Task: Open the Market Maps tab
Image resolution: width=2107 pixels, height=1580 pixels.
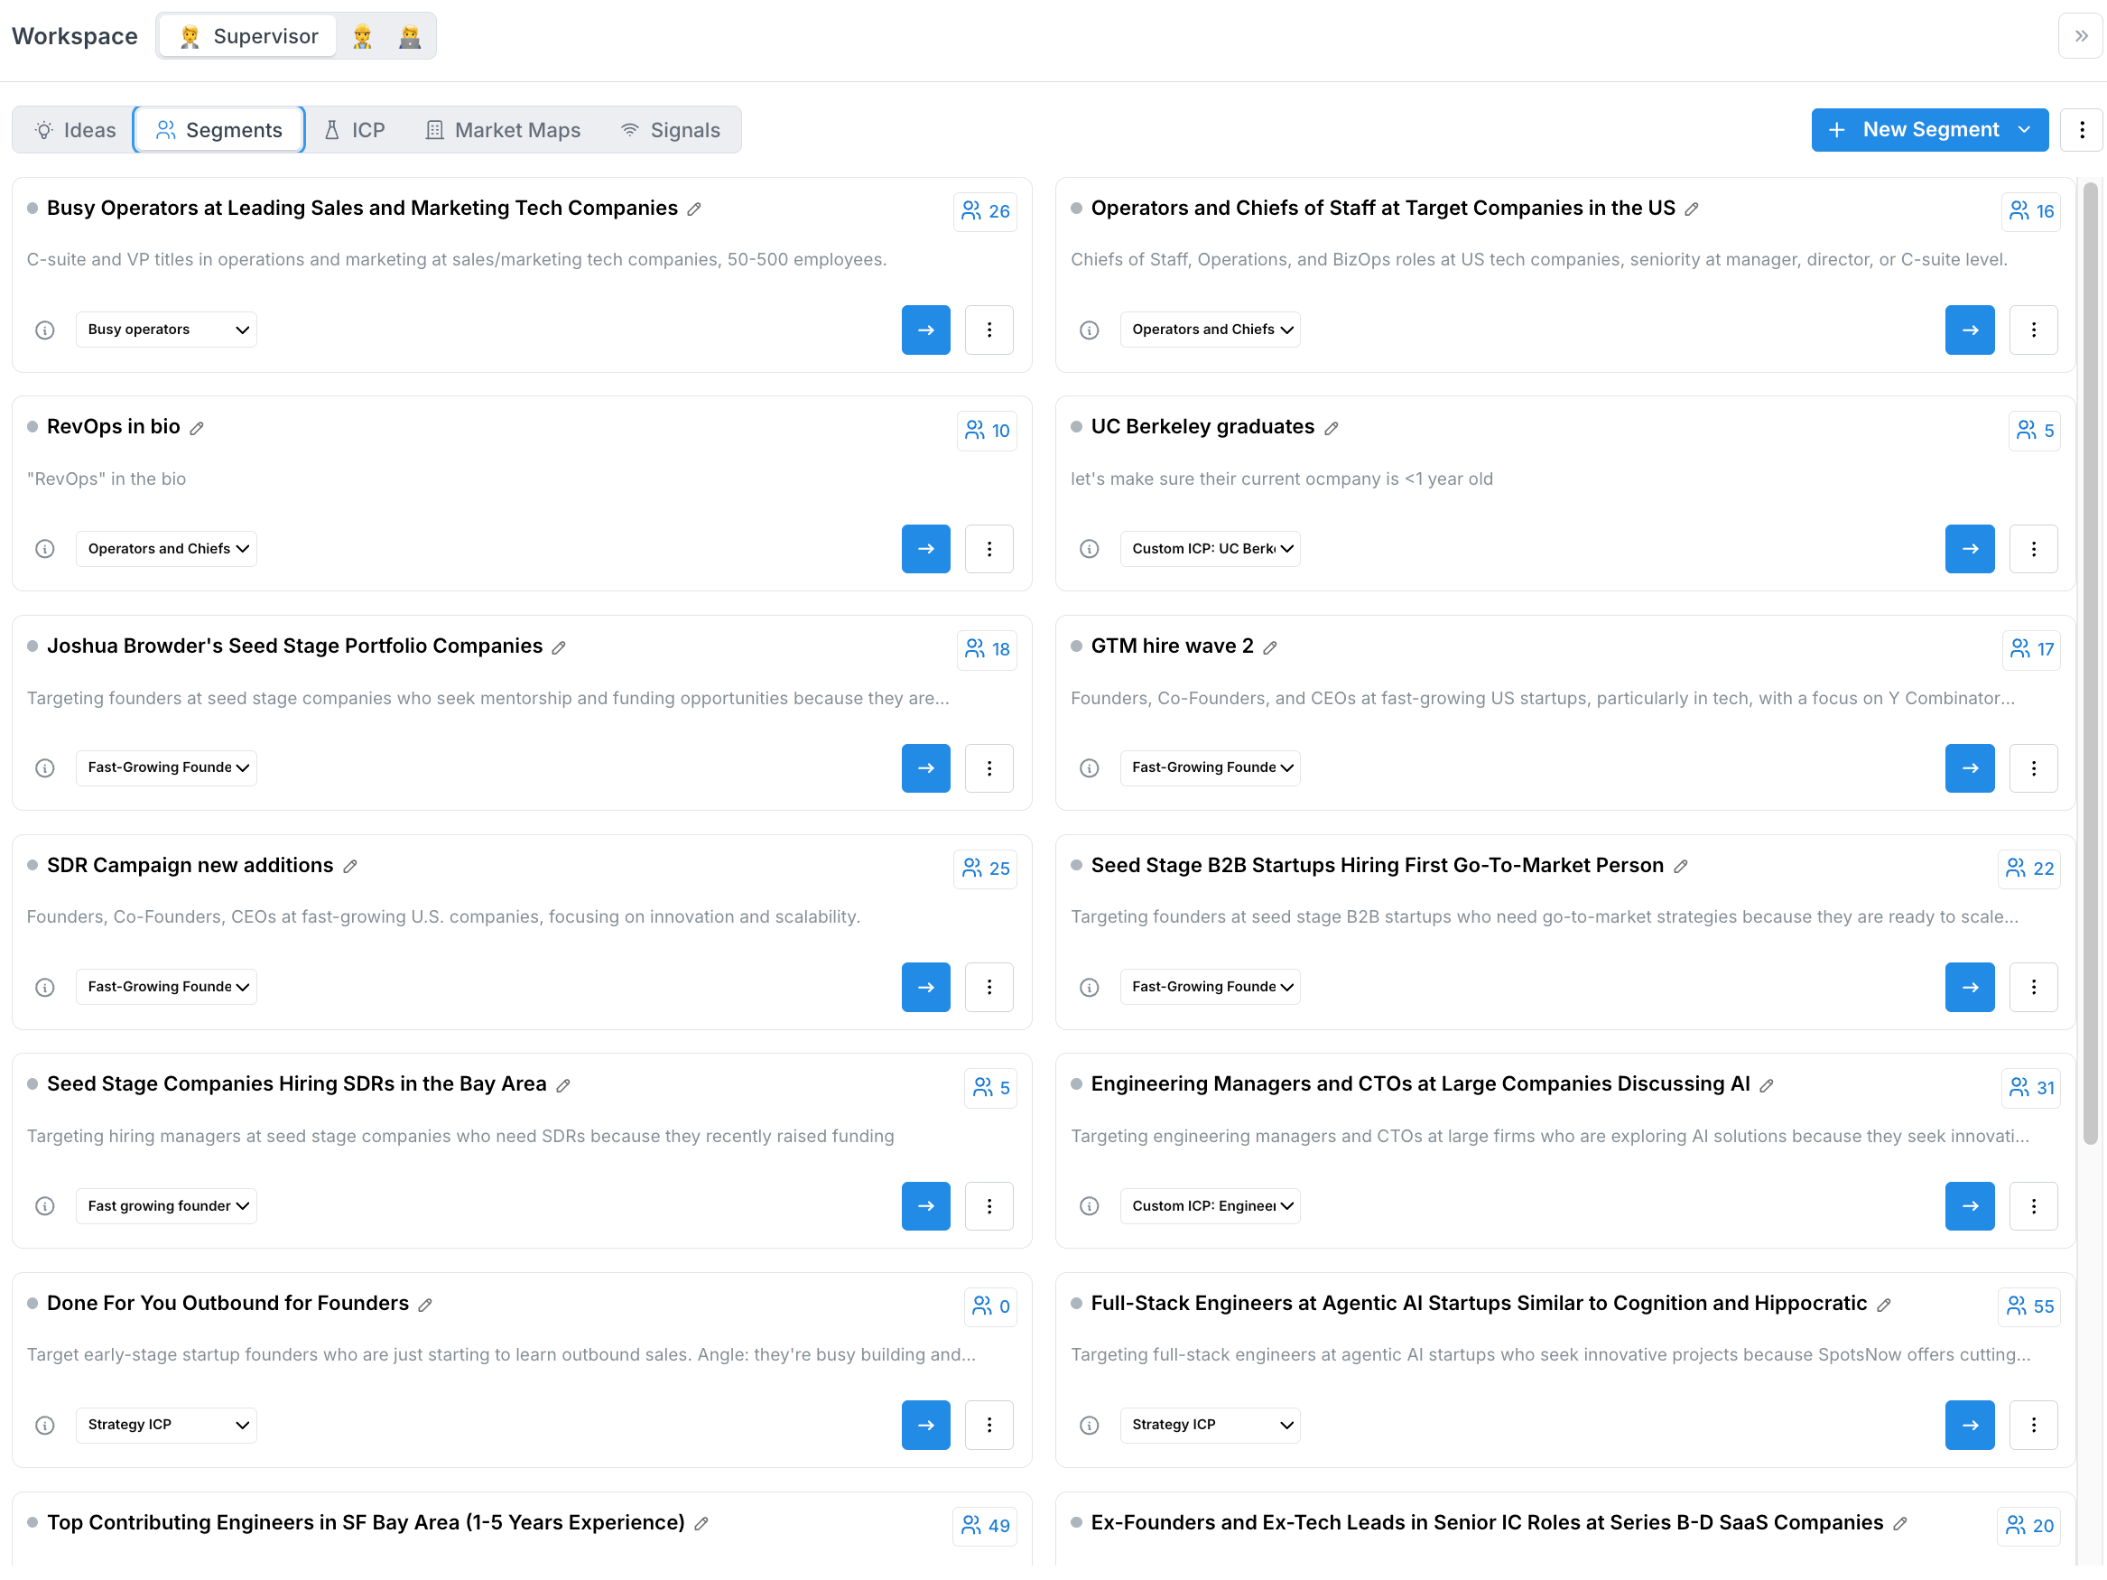Action: point(503,131)
